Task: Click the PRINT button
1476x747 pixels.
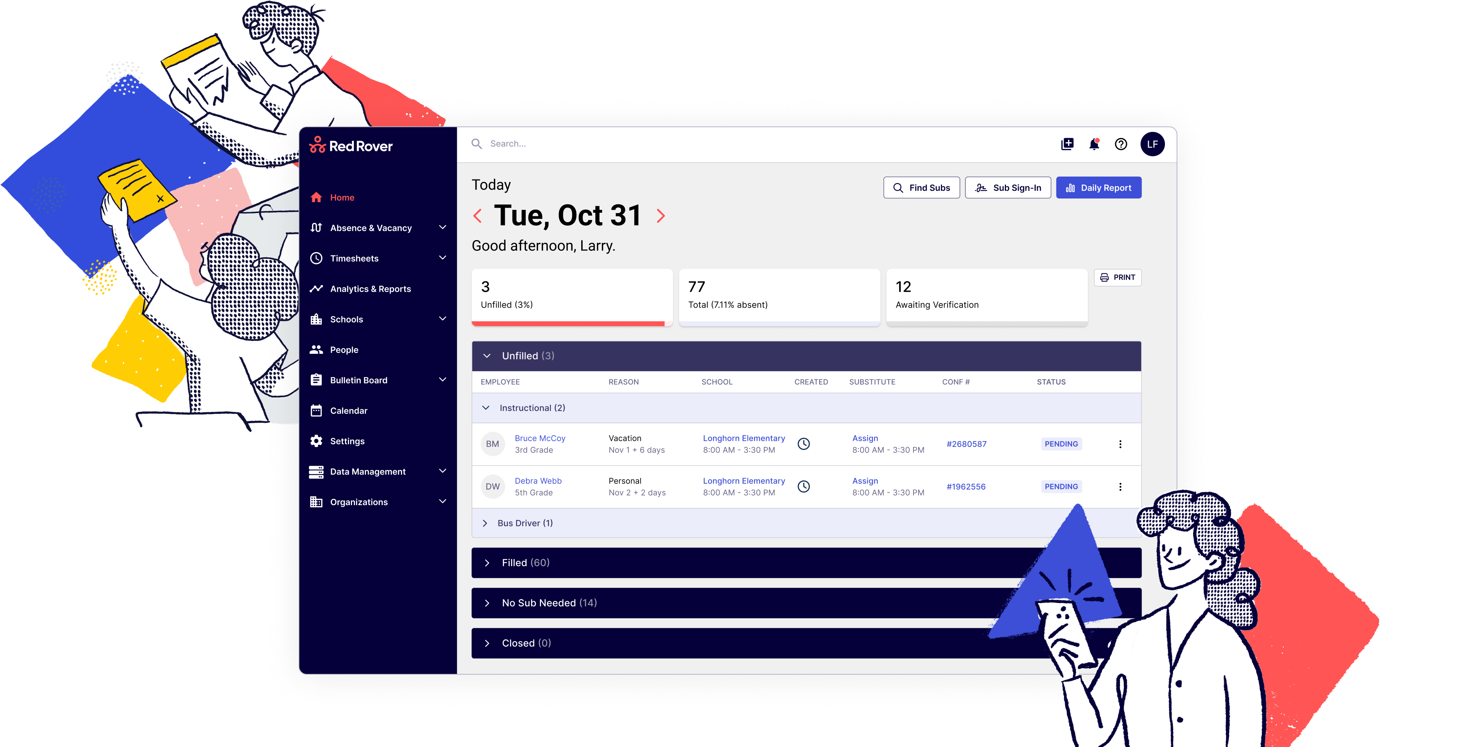Action: coord(1117,277)
